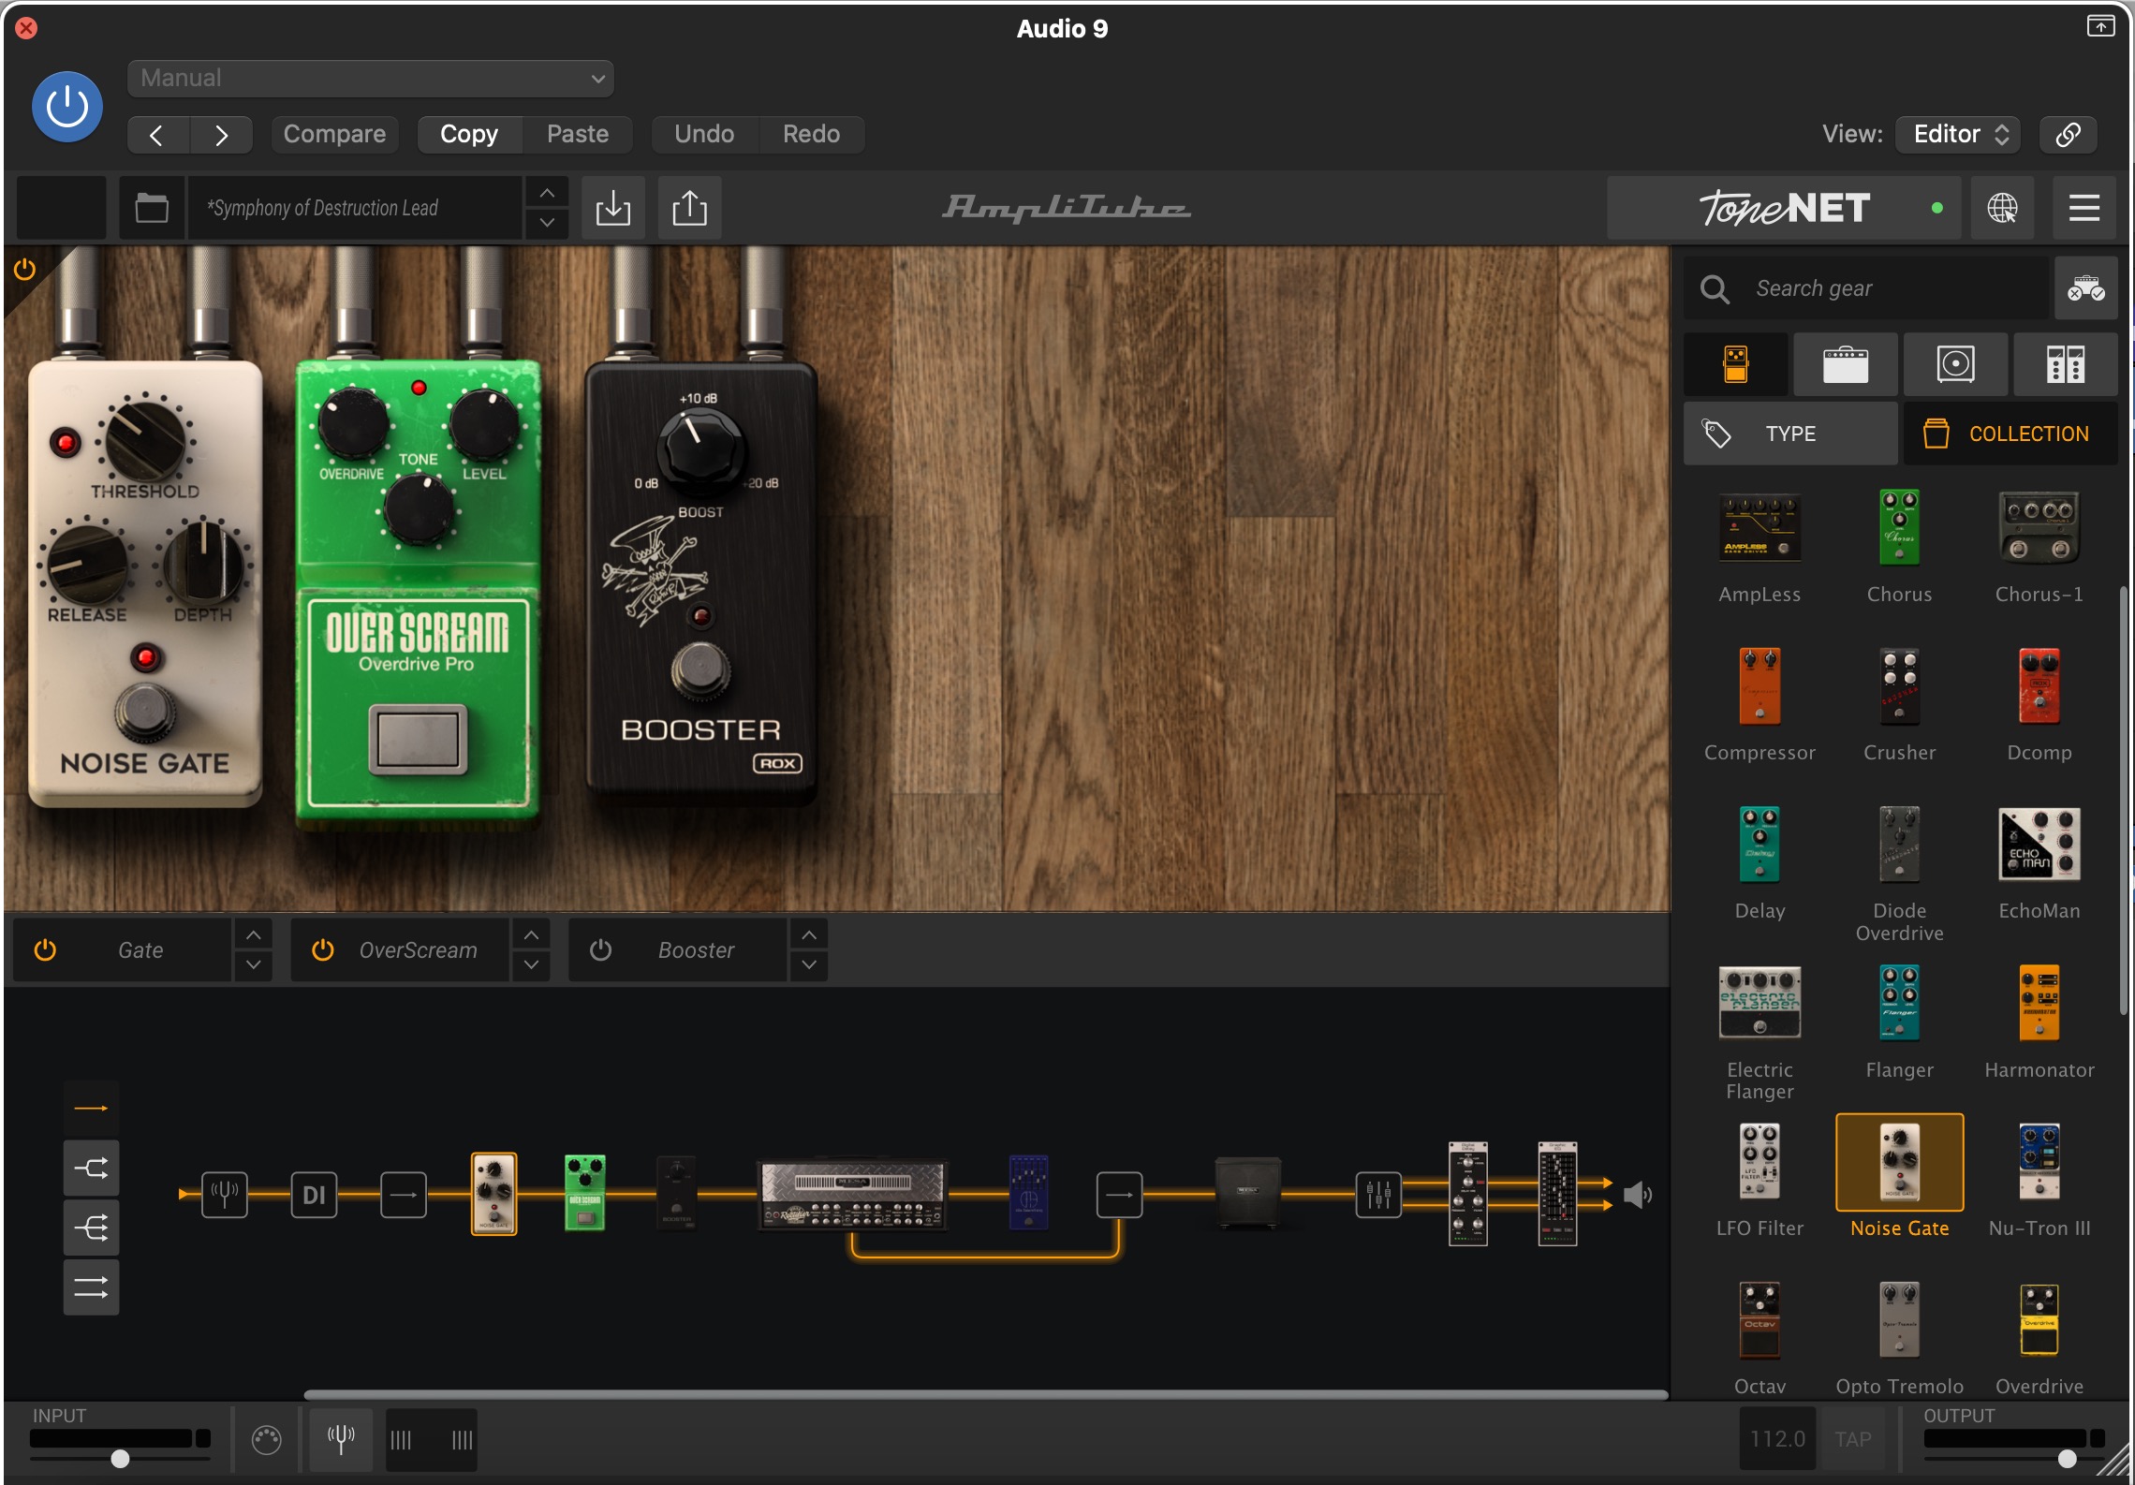
Task: Click the Booster slot down chevron
Action: (809, 965)
